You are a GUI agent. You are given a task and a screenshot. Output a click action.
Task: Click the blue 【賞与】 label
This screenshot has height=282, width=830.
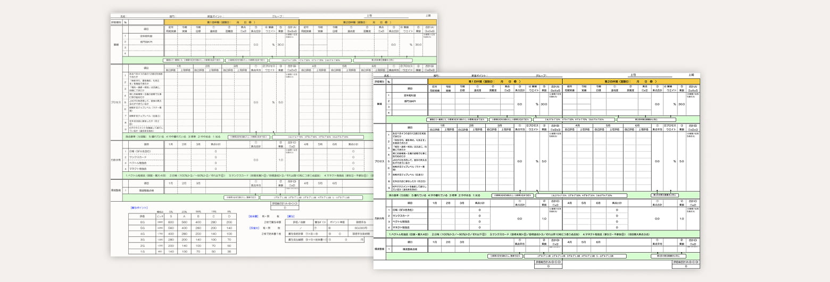point(290,217)
